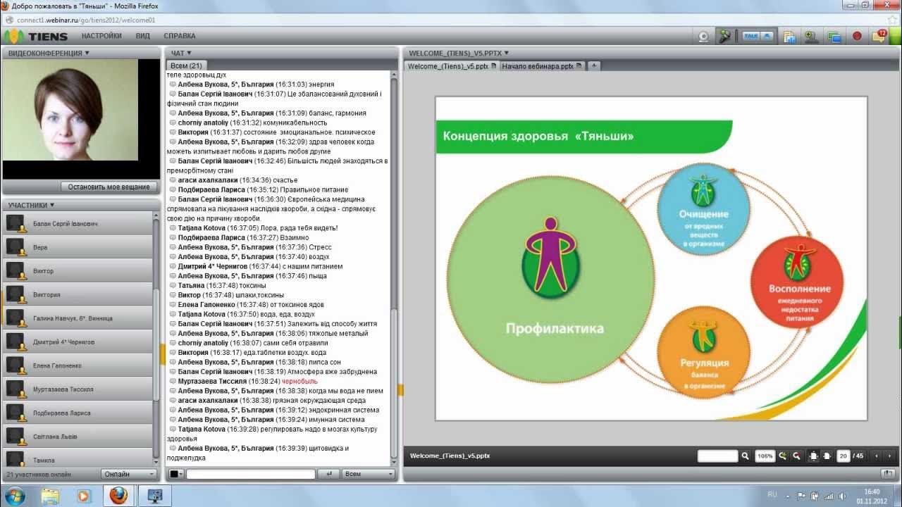Open Windows Explorer from taskbar
This screenshot has height=507, width=902.
coord(50,496)
